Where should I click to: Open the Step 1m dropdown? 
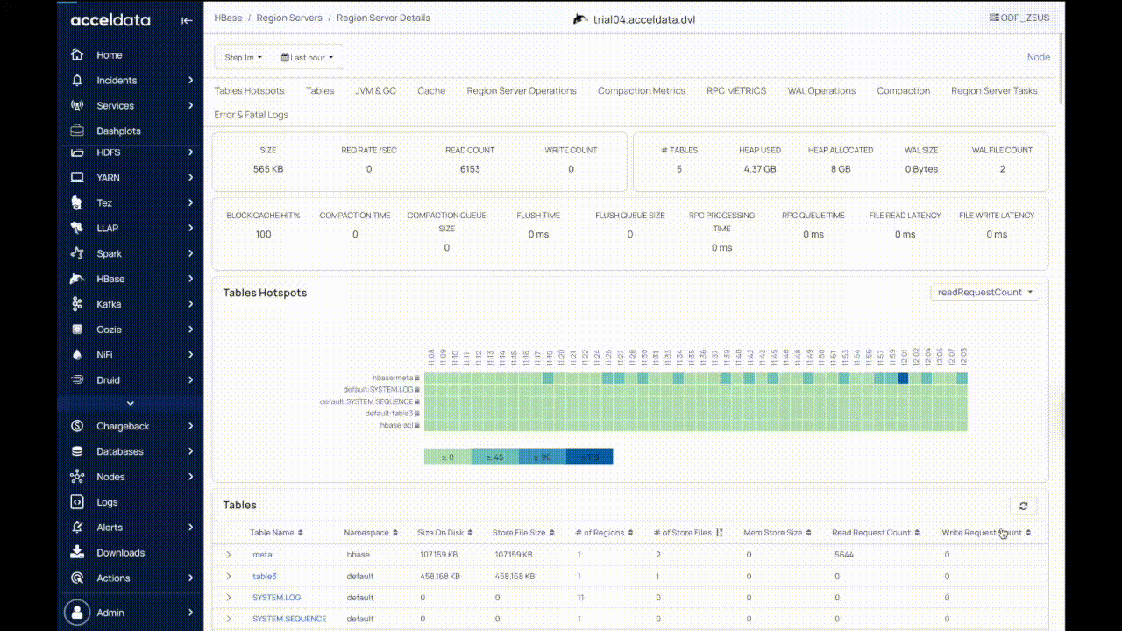pos(243,58)
